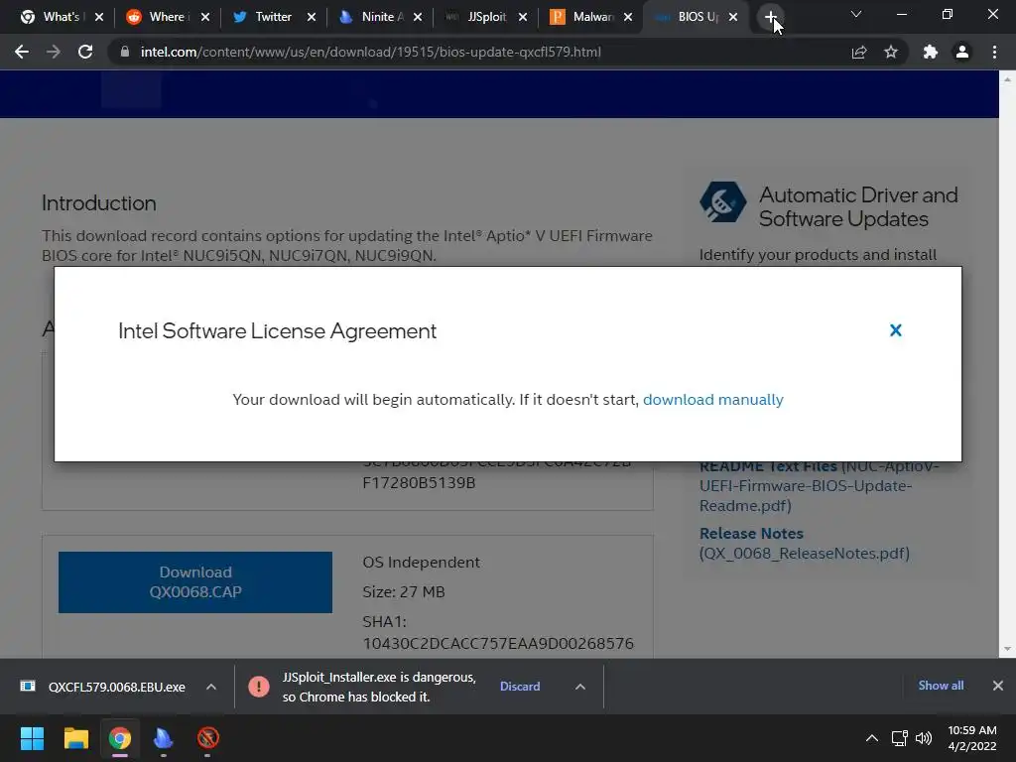Close the Ninite tab
The image size is (1016, 762).
pyautogui.click(x=418, y=17)
